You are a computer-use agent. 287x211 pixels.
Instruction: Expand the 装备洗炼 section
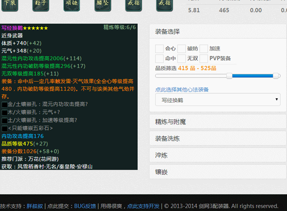(x=218, y=139)
